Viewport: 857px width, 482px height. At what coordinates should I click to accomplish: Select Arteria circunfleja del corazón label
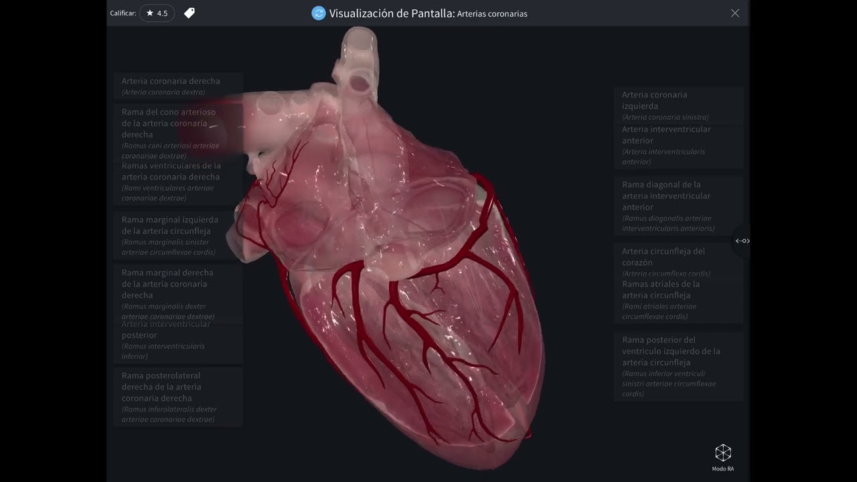coord(678,262)
